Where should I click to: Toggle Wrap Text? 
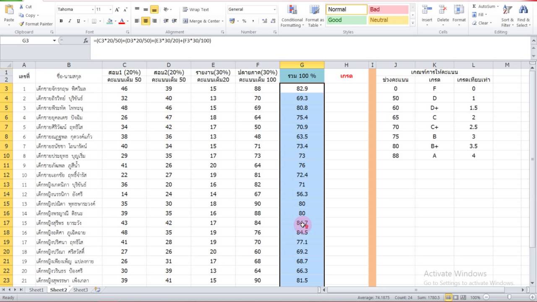tap(196, 9)
